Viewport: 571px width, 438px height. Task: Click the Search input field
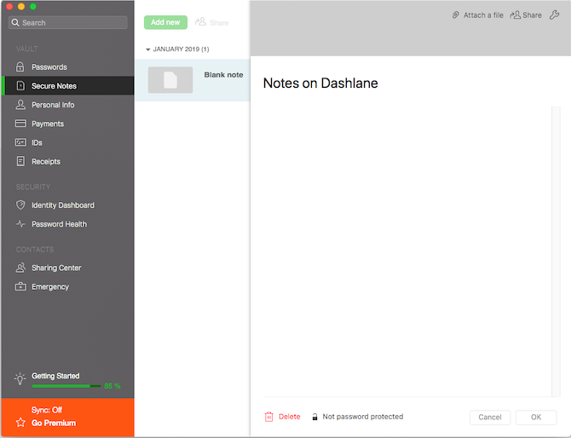[67, 22]
